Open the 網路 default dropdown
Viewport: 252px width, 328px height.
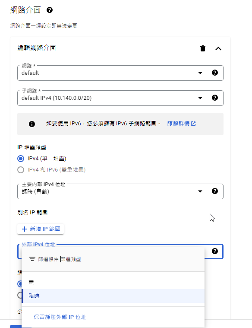pyautogui.click(x=120, y=73)
